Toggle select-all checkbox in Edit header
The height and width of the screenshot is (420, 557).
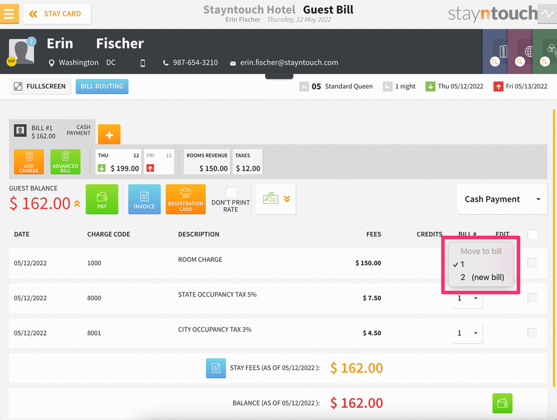[x=533, y=234]
